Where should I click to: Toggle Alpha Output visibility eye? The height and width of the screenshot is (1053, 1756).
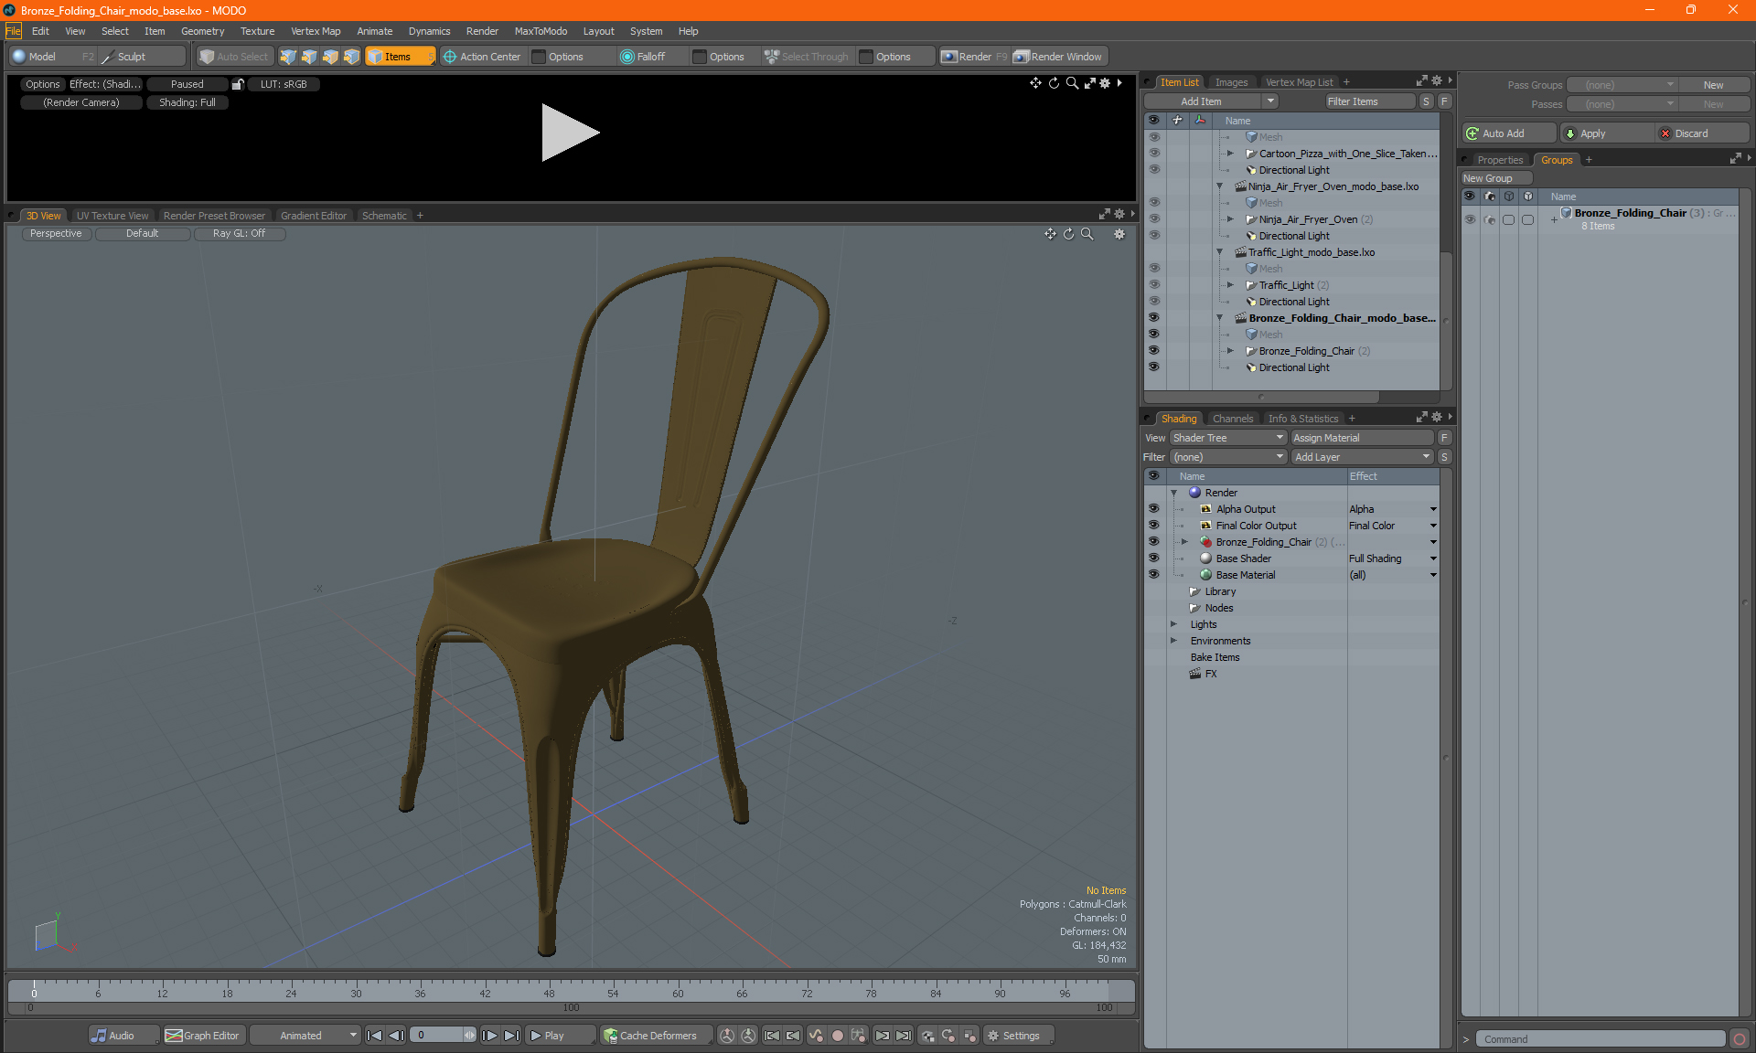click(x=1153, y=508)
